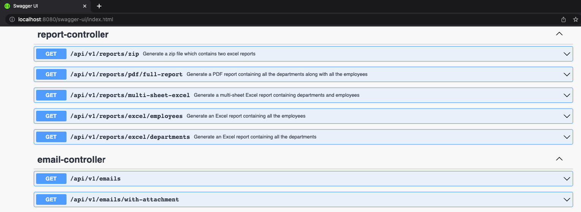Screen dimensions: 581x212
Task: Click the /api/v1/emails/with-attachment path
Action: click(125, 199)
